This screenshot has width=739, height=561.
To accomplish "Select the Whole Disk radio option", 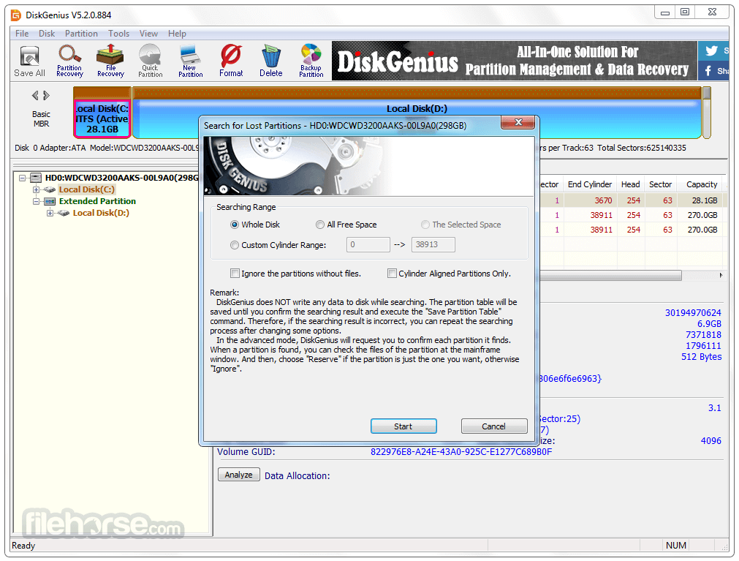I will (x=234, y=225).
